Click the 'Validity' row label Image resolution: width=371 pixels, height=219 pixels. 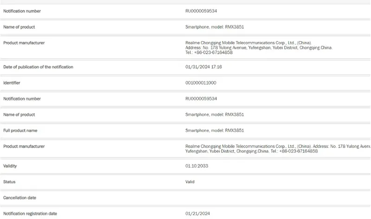point(10,166)
